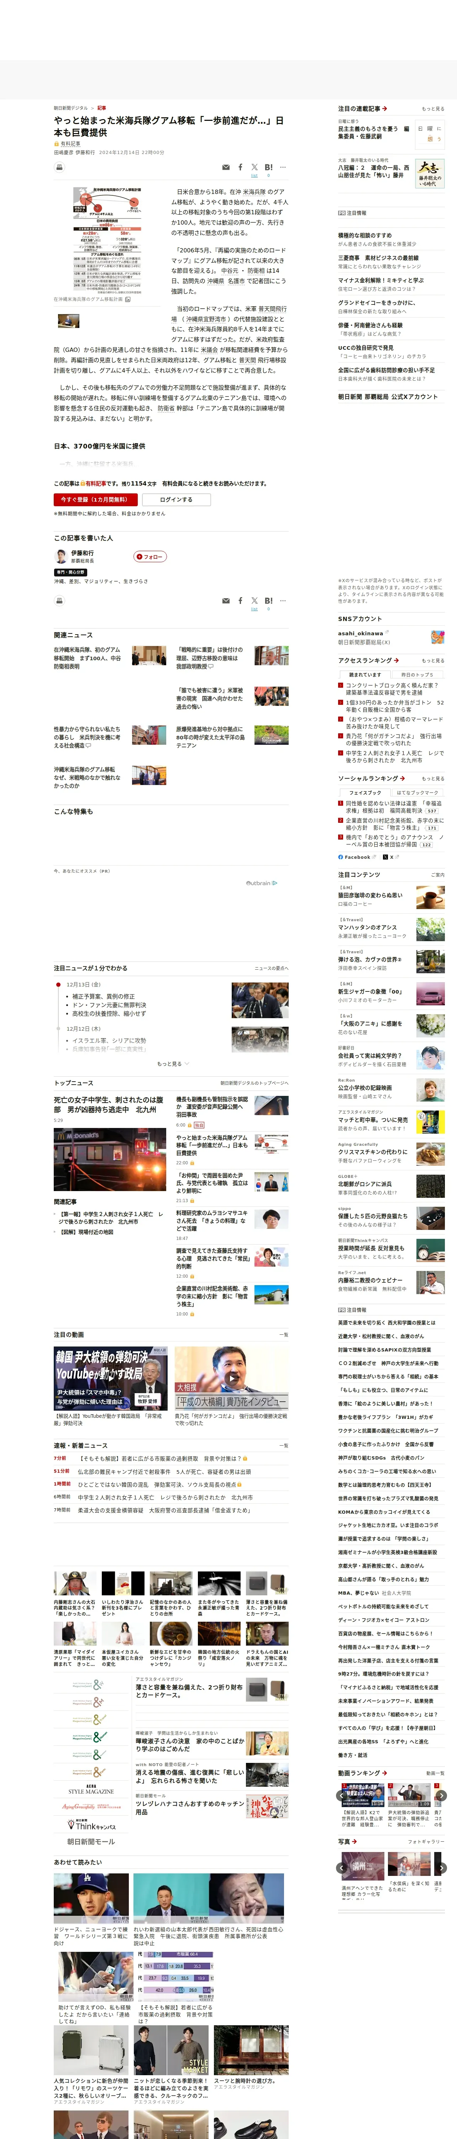Open the asahi_okinawa SNS account link
Viewport: 457px width, 2139px height.
click(x=362, y=633)
